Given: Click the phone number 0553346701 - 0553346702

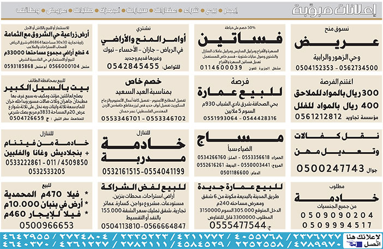Looking at the screenshot, I should coord(143,118).
